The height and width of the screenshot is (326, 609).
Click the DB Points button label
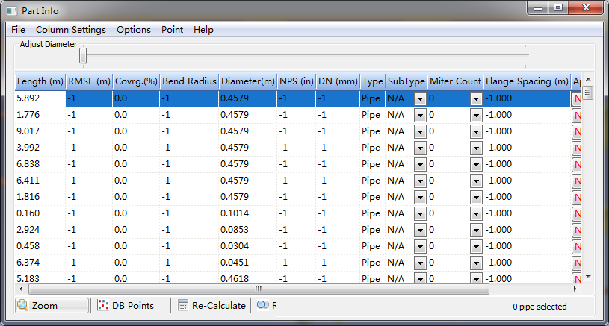(133, 305)
